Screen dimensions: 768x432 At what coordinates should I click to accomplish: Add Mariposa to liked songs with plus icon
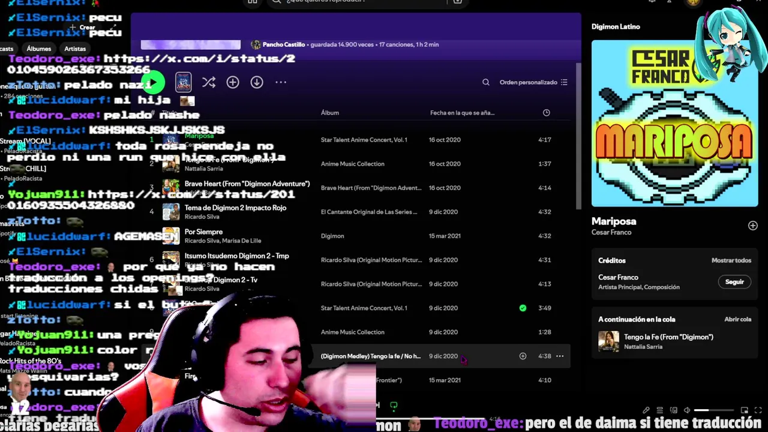[x=752, y=226]
